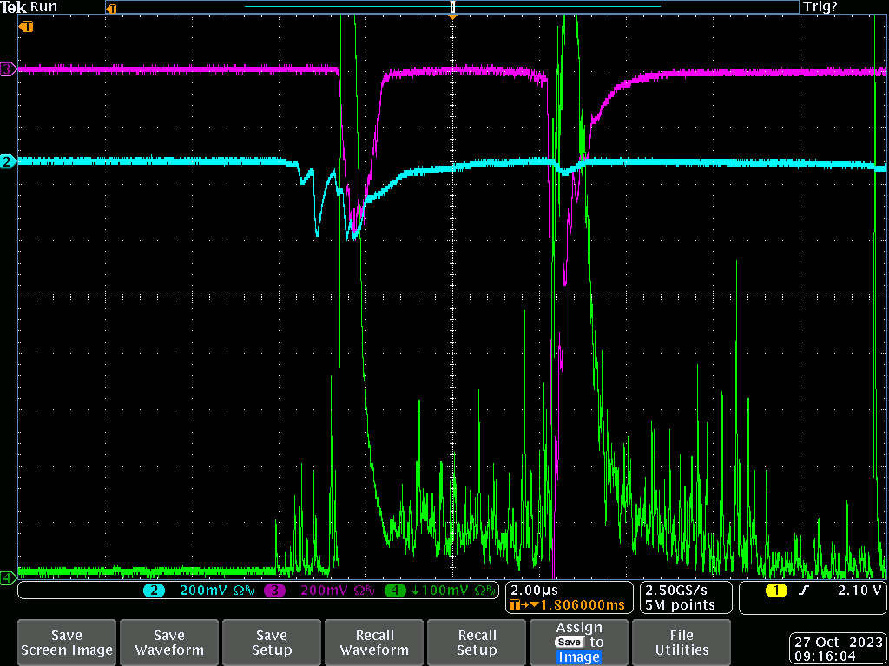Click the orange trigger position triangle at top center
The image size is (889, 666).
pyautogui.click(x=451, y=16)
